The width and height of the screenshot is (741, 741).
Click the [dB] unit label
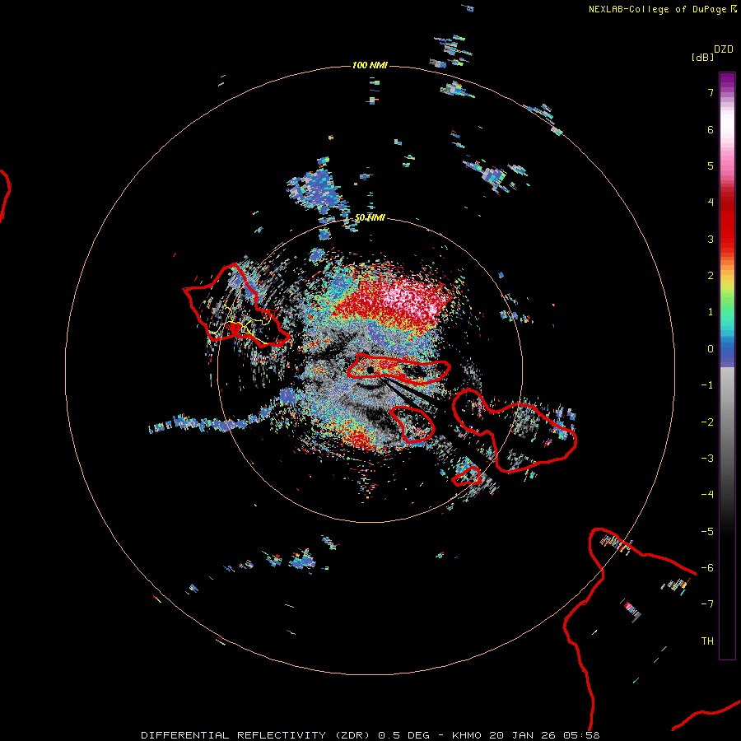coord(702,58)
